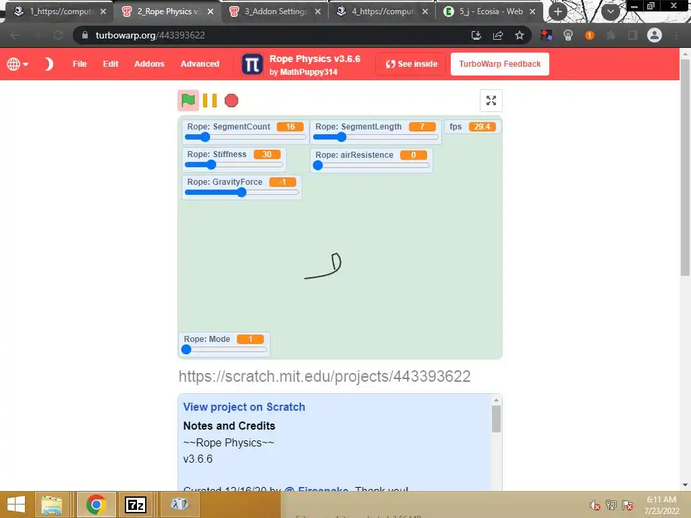691x518 pixels.
Task: Open View project on Scratch link
Action: click(x=244, y=407)
